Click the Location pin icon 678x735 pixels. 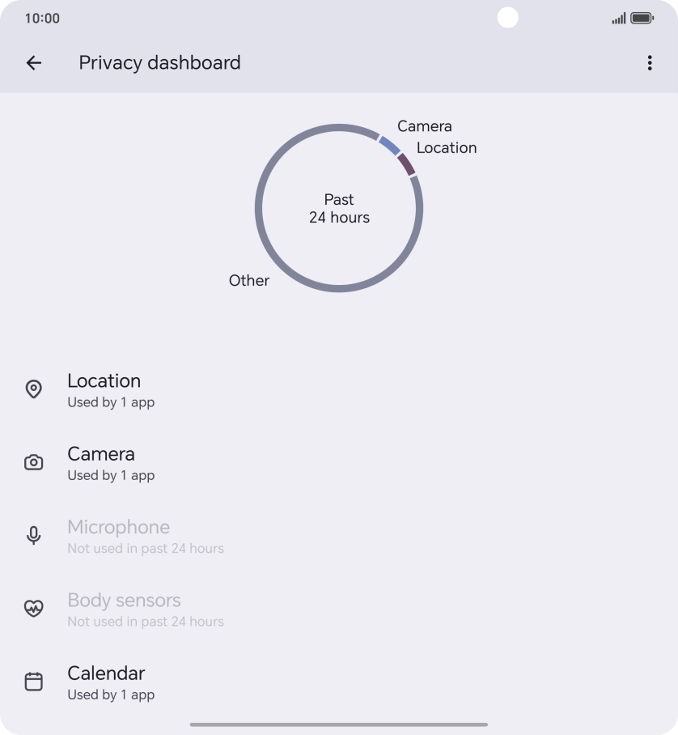33,389
